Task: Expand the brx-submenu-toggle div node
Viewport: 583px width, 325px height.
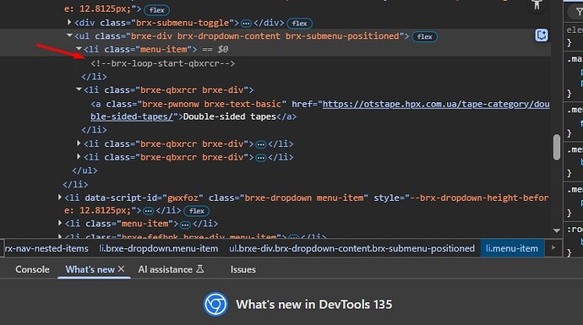Action: coord(69,22)
